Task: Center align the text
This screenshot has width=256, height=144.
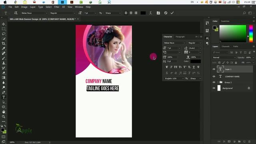Action: [x=131, y=13]
